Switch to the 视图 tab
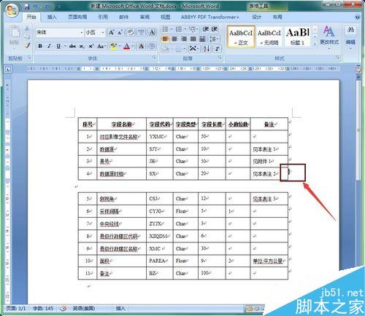The width and height of the screenshot is (365, 316). (165, 17)
